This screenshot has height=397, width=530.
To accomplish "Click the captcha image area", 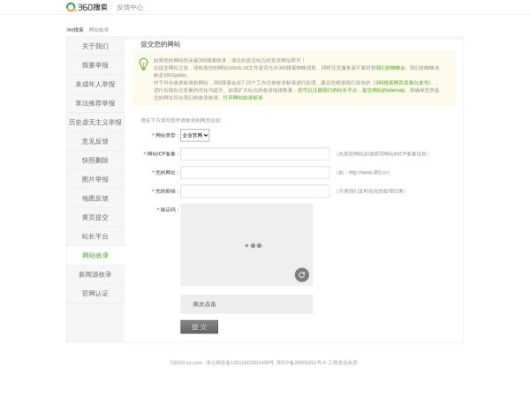I will [x=246, y=244].
